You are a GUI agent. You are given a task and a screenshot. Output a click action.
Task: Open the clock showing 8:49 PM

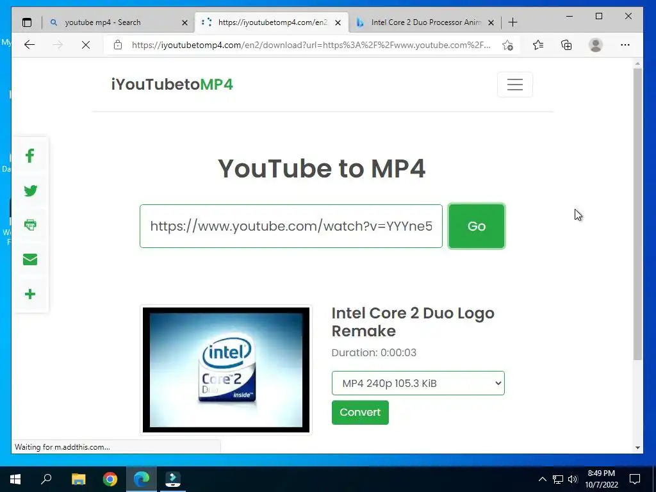601,479
